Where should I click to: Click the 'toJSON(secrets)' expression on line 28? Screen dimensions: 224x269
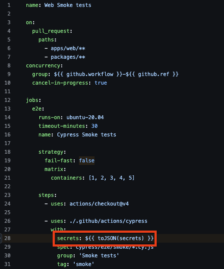point(121,238)
